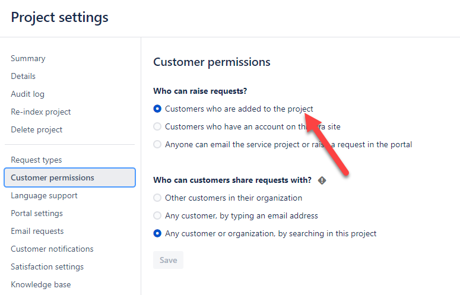Viewport: 460px width, 295px height.
Task: Open Language support settings
Action: [x=44, y=196]
